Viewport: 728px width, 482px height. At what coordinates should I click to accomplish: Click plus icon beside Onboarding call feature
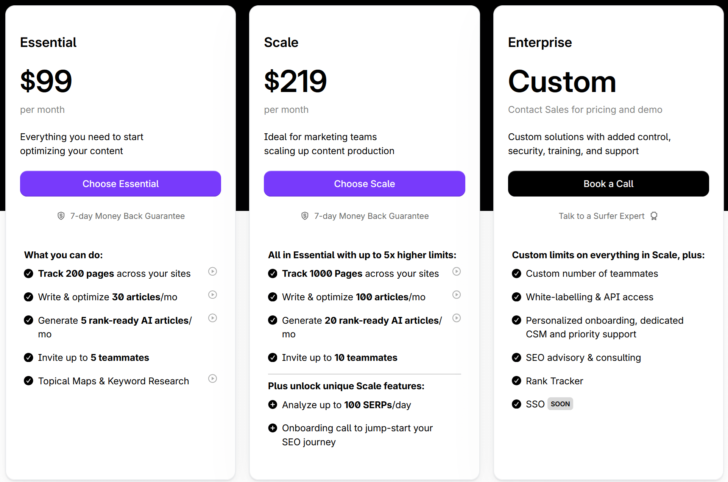pos(273,428)
